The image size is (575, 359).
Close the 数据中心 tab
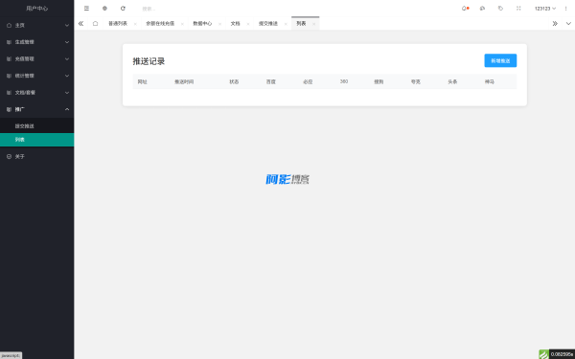pyautogui.click(x=219, y=24)
